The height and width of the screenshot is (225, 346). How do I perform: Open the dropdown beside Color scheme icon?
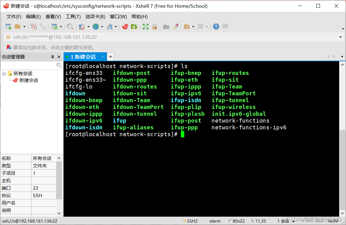[89, 27]
